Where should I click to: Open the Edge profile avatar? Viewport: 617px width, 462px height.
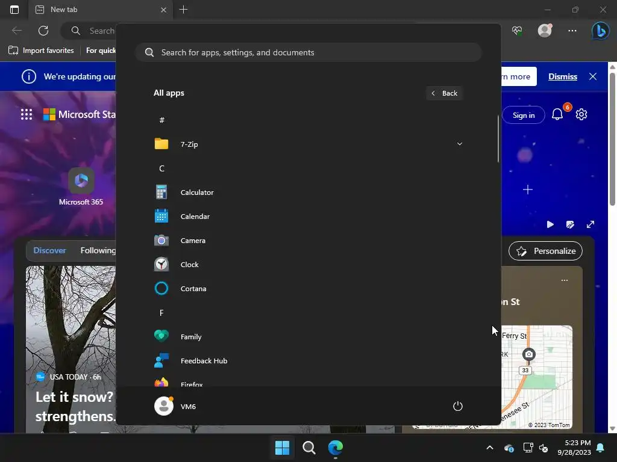click(x=545, y=30)
